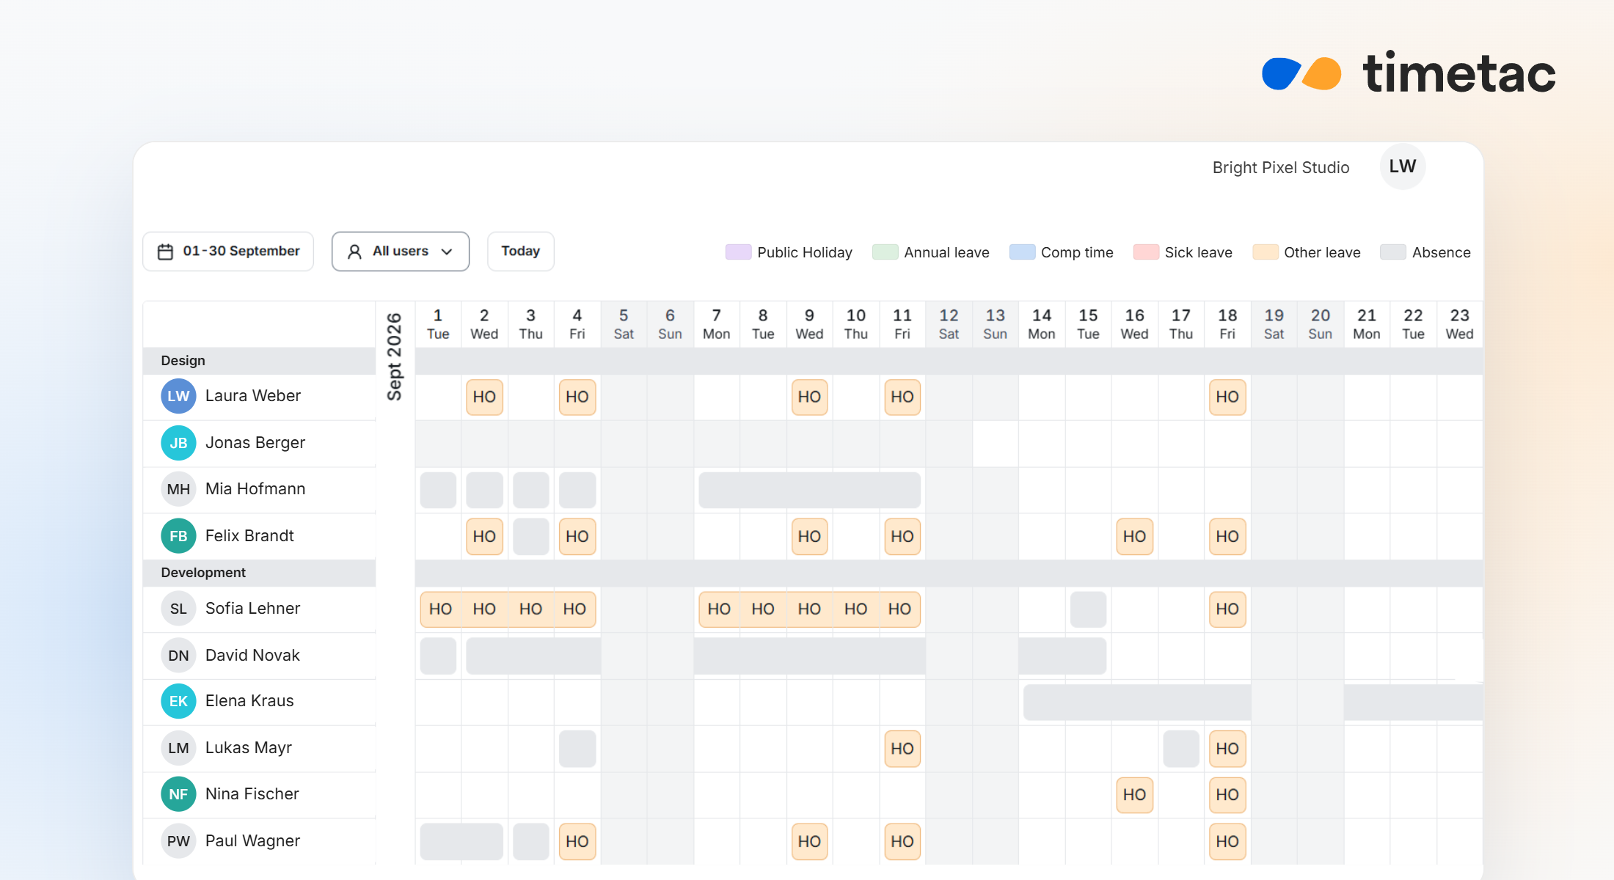Click the timetac logo
The width and height of the screenshot is (1614, 880).
click(x=1409, y=73)
